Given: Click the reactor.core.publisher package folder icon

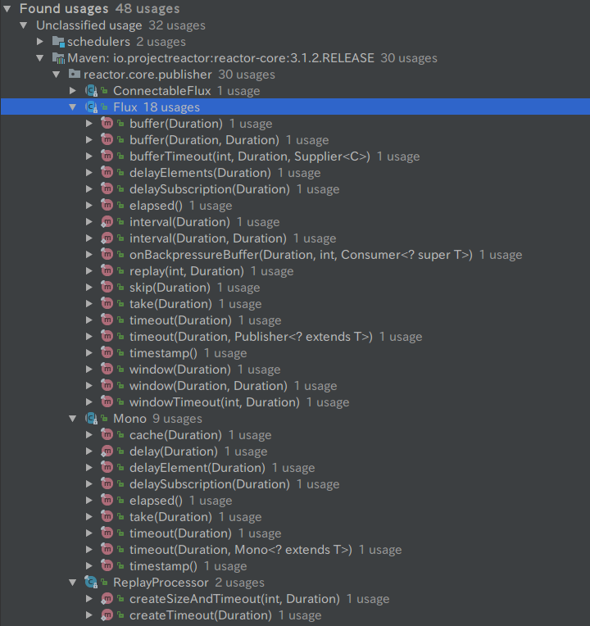Looking at the screenshot, I should coord(75,74).
